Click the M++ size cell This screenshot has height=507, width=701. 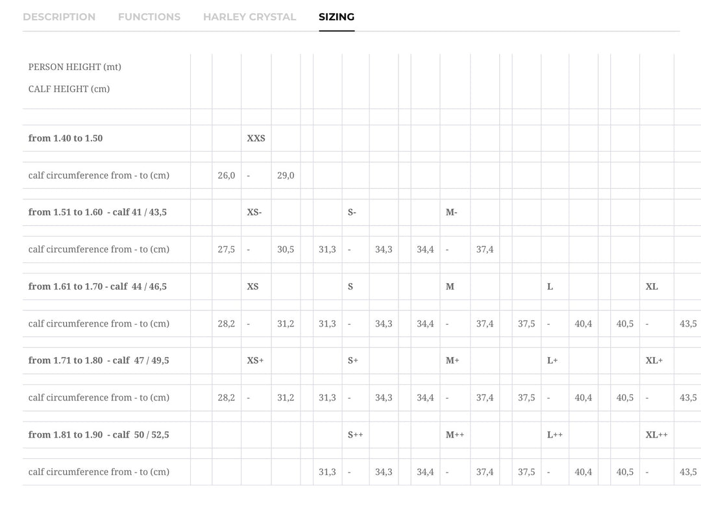454,434
